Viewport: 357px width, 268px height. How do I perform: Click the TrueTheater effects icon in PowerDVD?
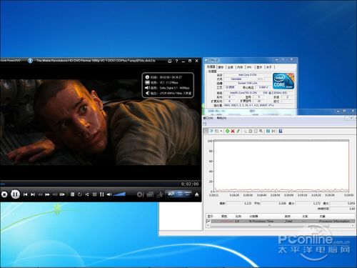click(x=150, y=194)
